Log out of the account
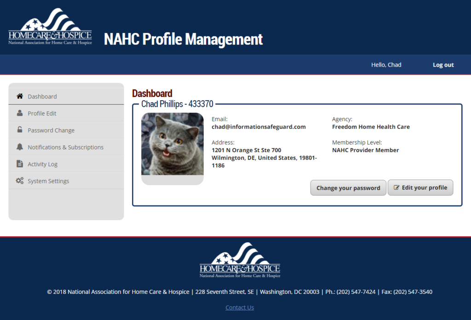Image resolution: width=471 pixels, height=320 pixels. click(x=443, y=65)
